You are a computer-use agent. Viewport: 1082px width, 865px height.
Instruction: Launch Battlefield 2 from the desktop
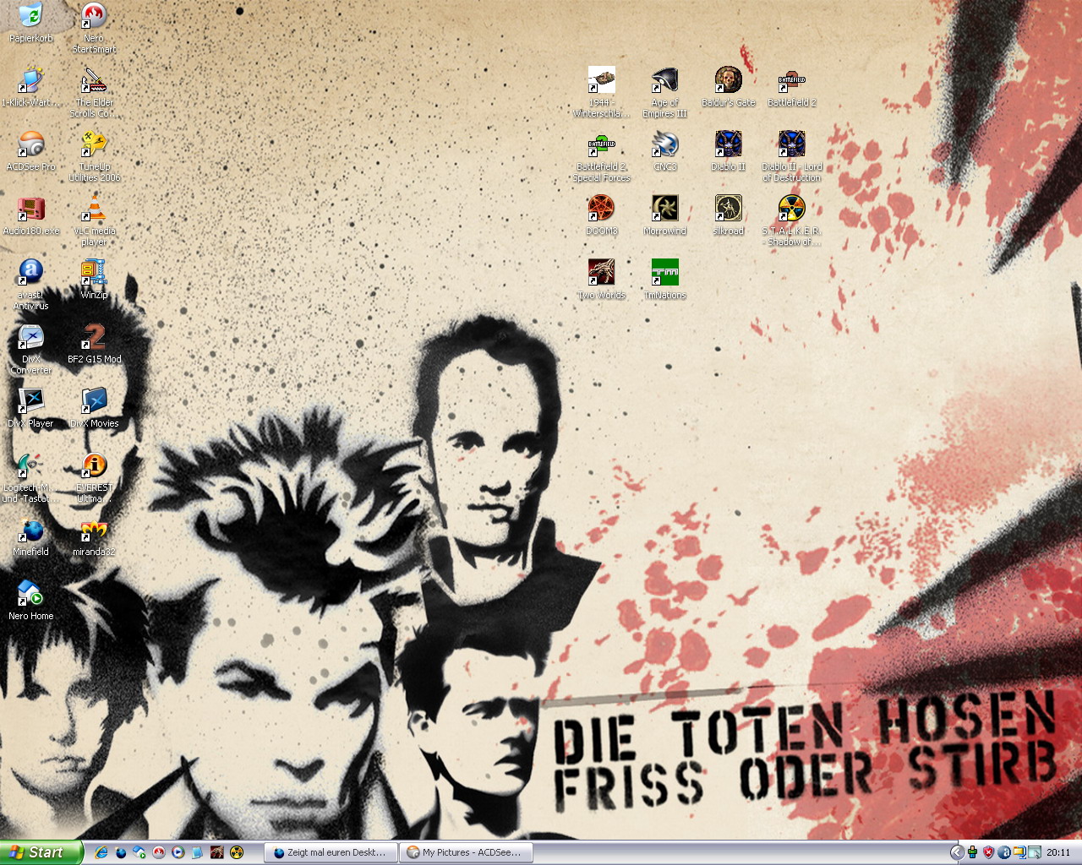pos(791,87)
